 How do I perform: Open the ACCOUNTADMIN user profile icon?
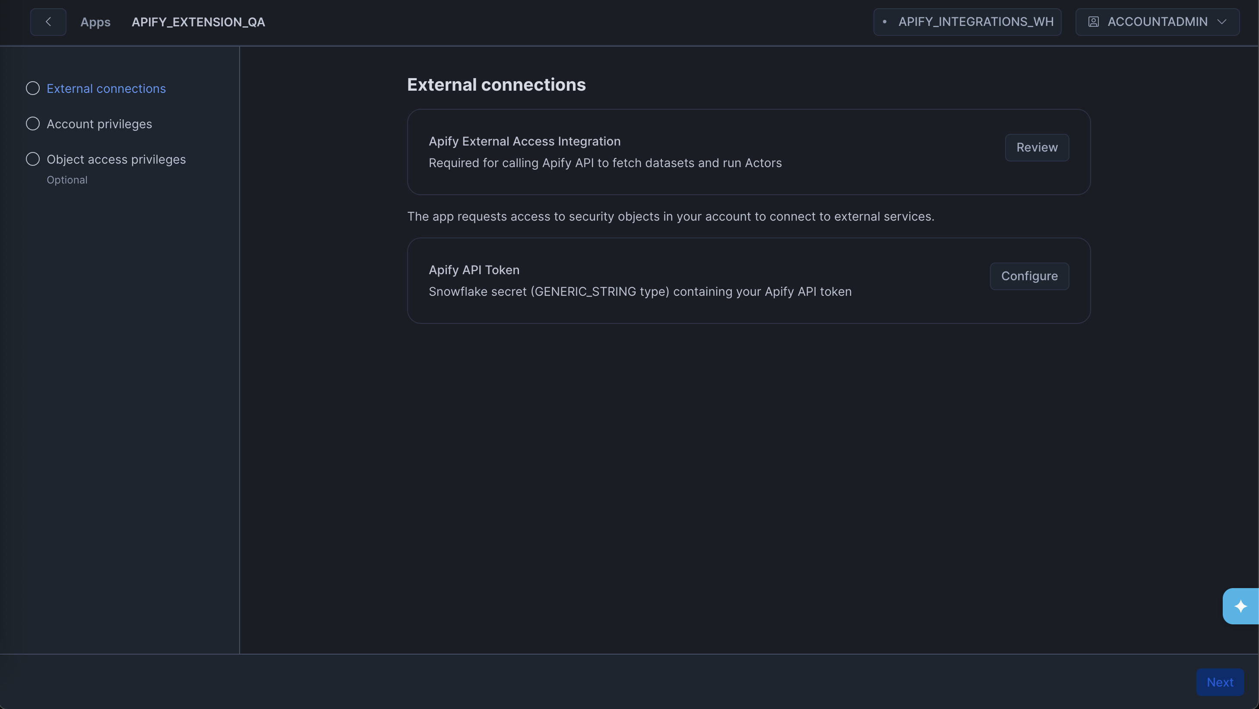(1093, 22)
